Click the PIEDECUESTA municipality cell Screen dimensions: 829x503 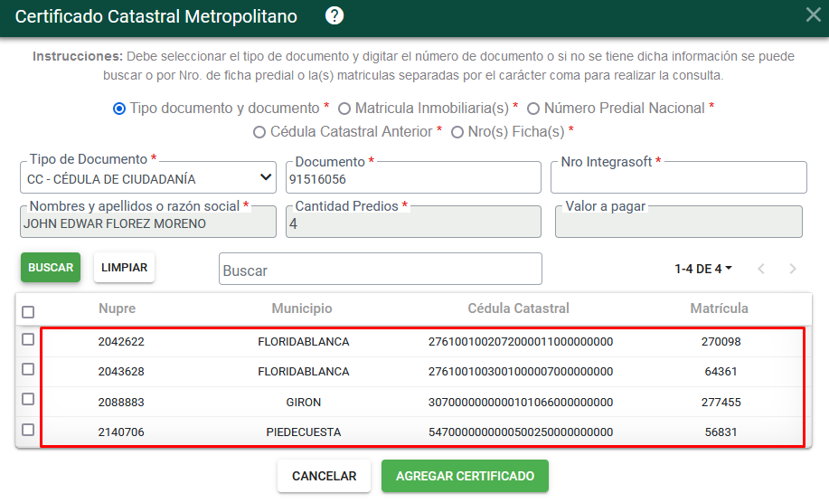coord(304,432)
